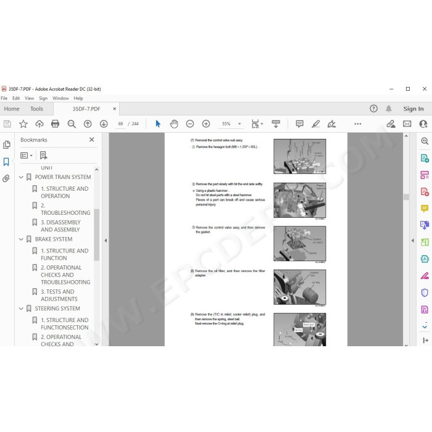This screenshot has height=432, width=432.
Task: Collapse the BRAKE SYSTEM bookmark
Action: pos(21,239)
